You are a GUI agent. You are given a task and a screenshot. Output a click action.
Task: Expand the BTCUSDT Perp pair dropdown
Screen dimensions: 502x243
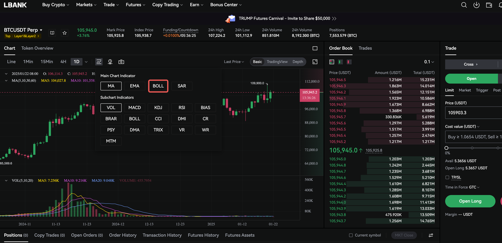pyautogui.click(x=41, y=30)
